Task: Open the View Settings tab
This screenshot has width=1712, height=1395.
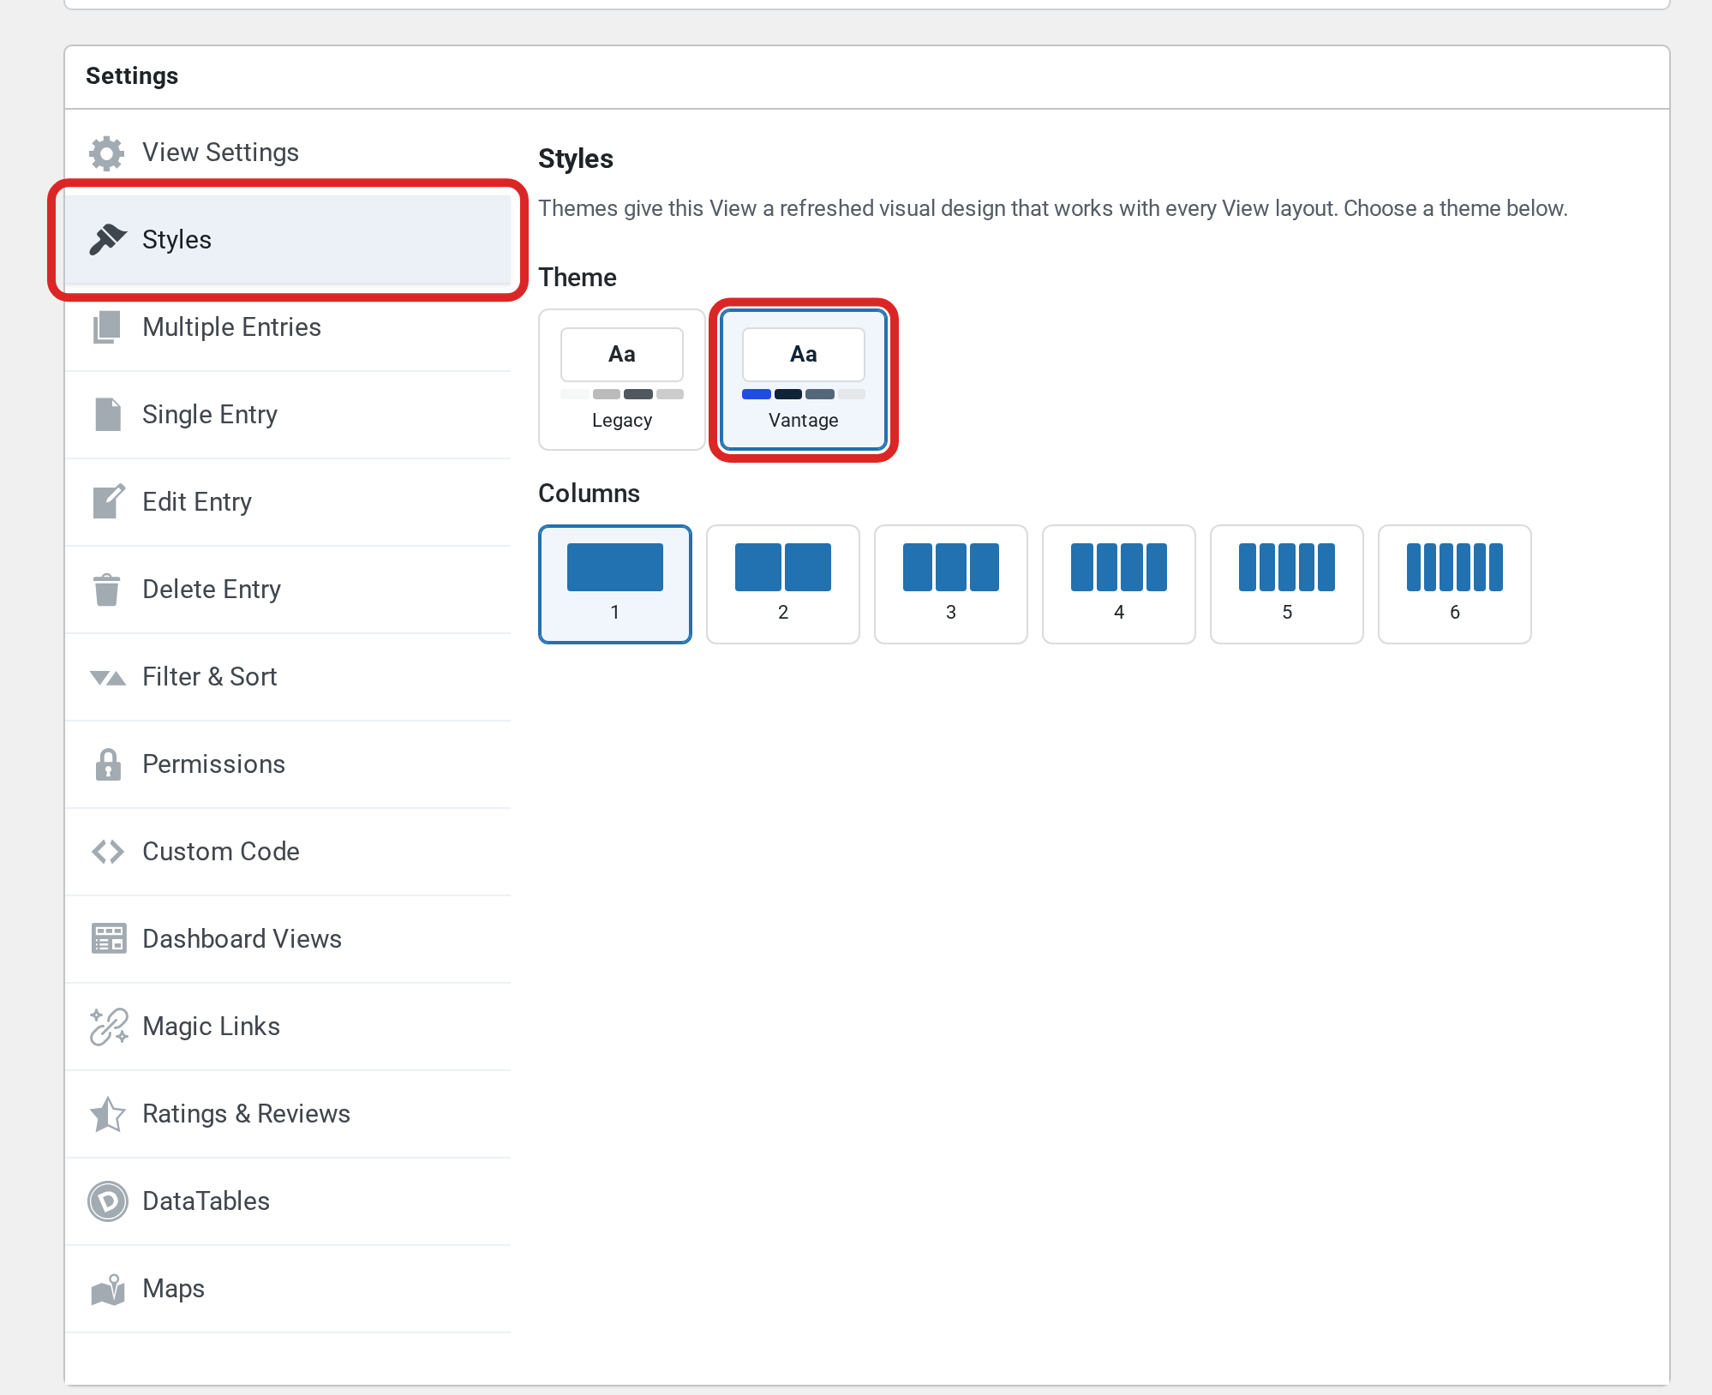Action: pyautogui.click(x=288, y=153)
